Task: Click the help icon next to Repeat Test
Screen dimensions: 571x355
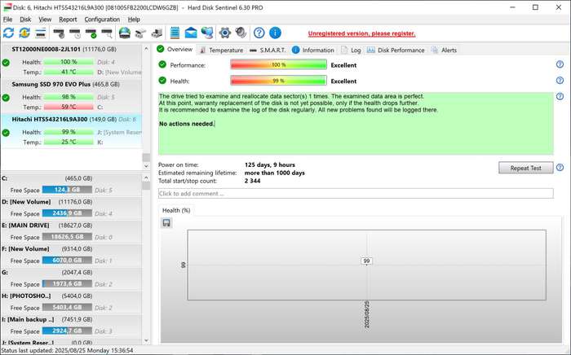Action: tap(560, 168)
